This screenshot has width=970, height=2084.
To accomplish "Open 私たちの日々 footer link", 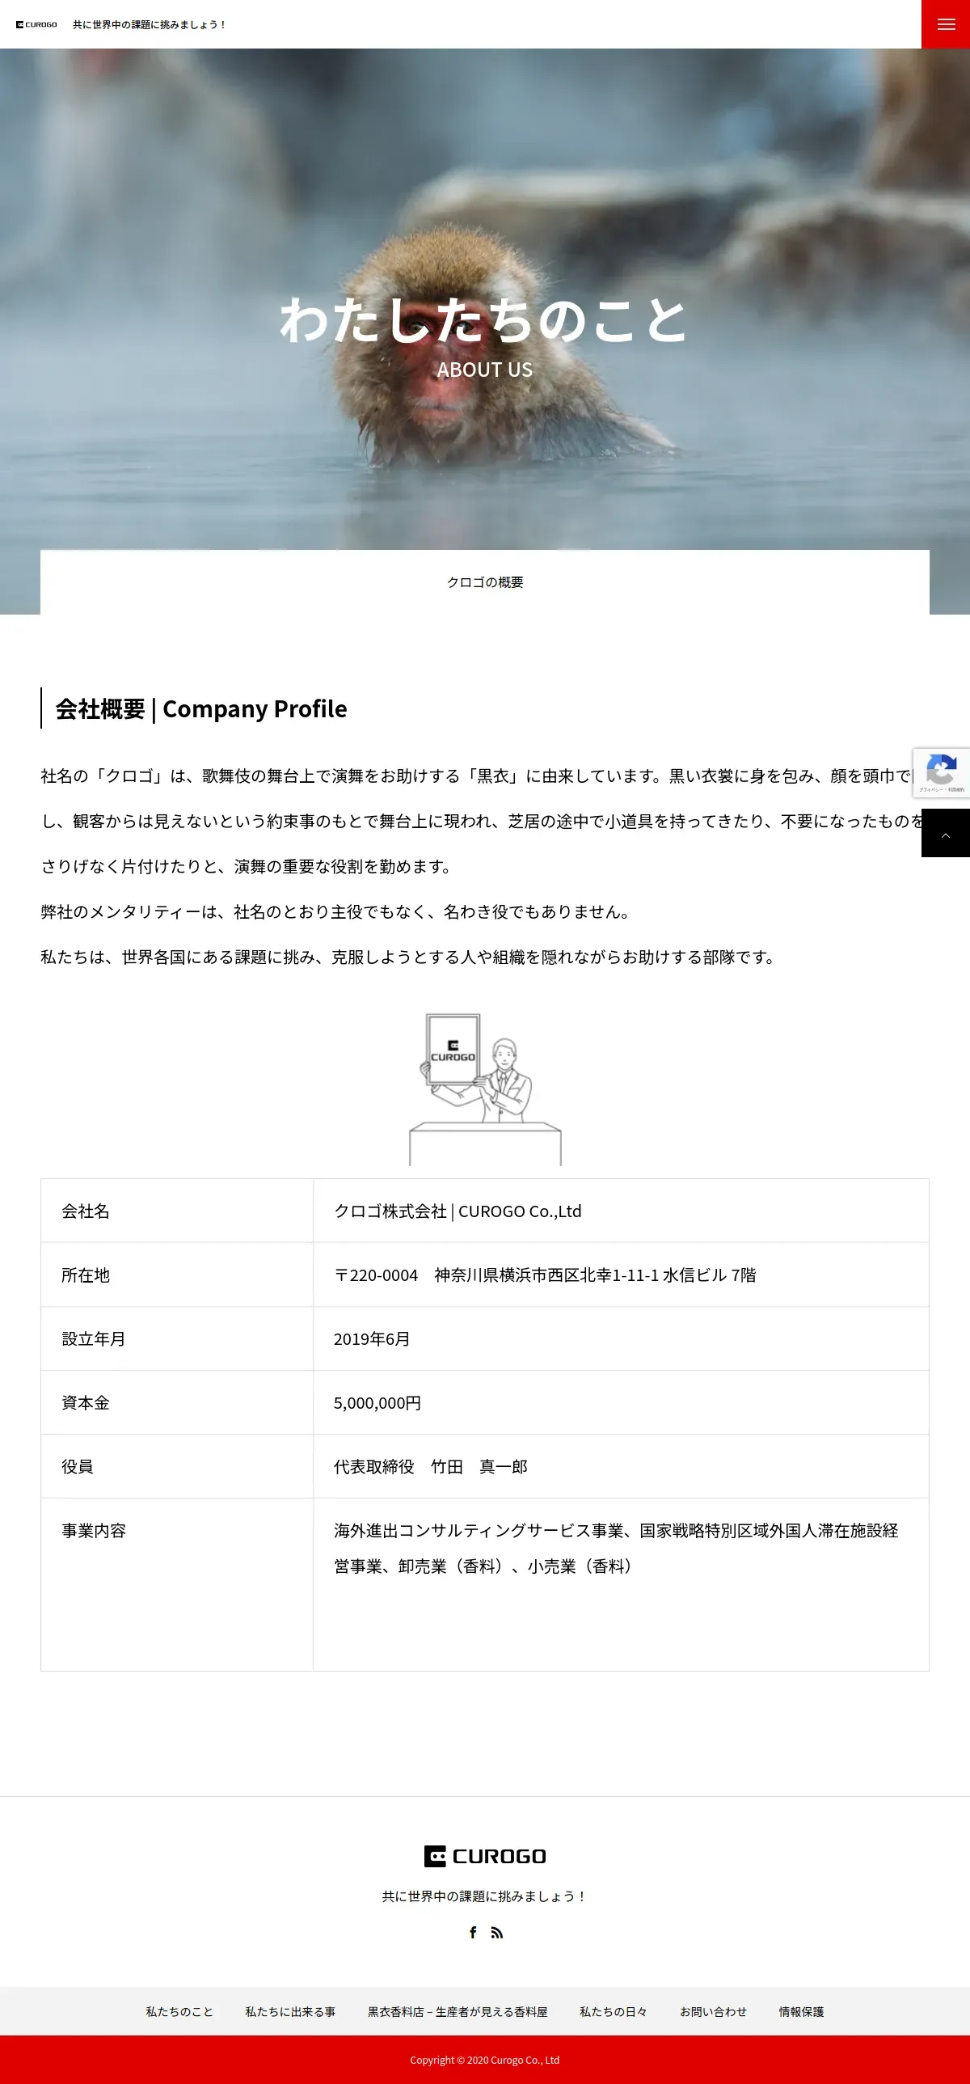I will click(614, 2011).
